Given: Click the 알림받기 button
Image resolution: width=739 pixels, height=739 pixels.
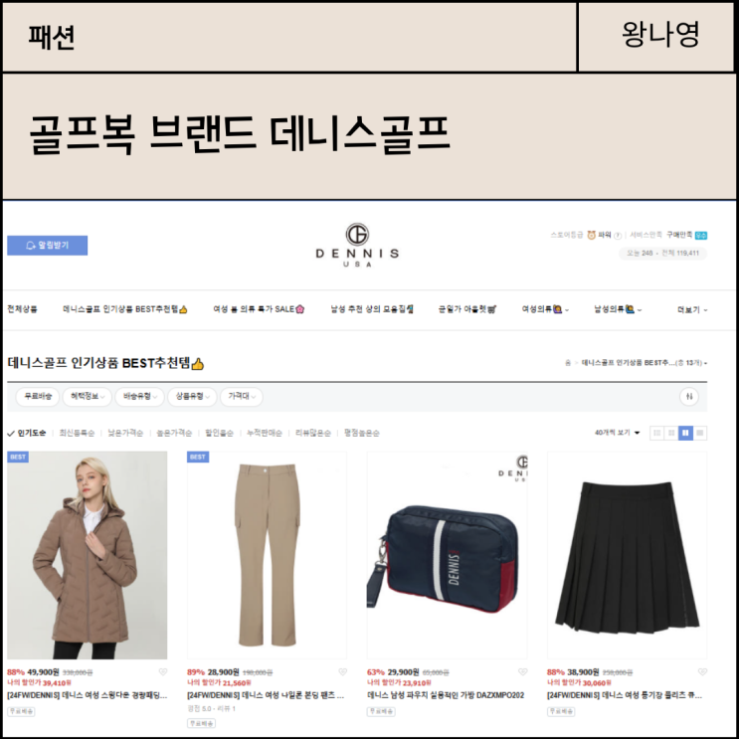Looking at the screenshot, I should coord(47,245).
